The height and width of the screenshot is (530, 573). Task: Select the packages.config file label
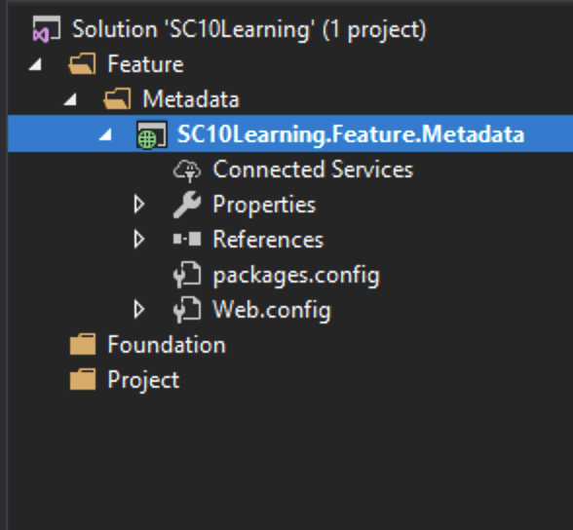(296, 276)
